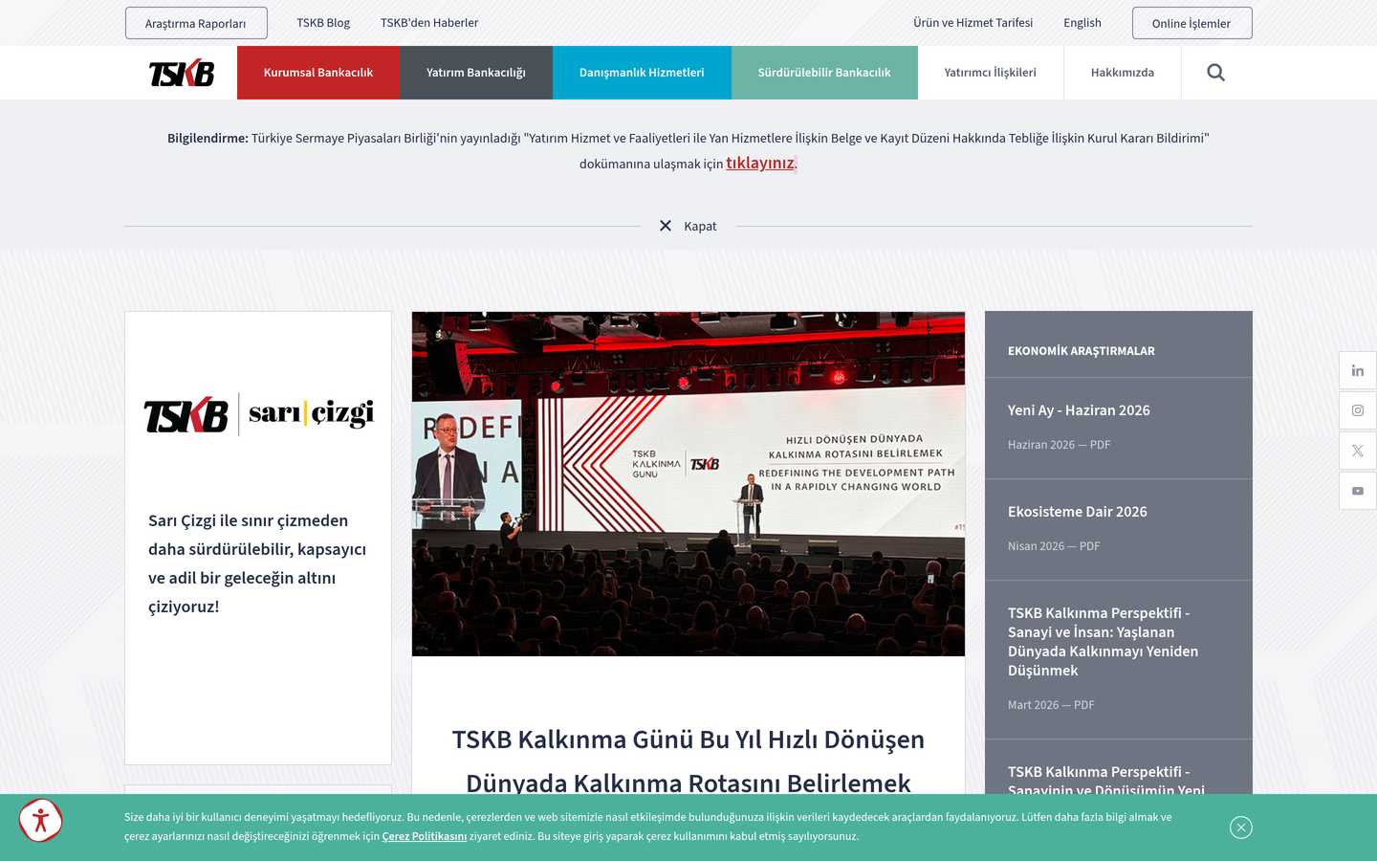Open Ürün ve Hizmet Tarifesi
Image resolution: width=1377 pixels, height=861 pixels.
973,23
